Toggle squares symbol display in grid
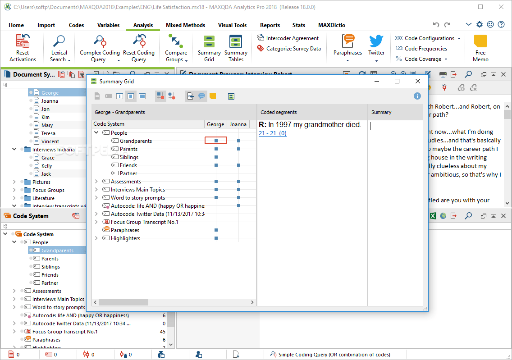The height and width of the screenshot is (360, 512). pyautogui.click(x=160, y=96)
